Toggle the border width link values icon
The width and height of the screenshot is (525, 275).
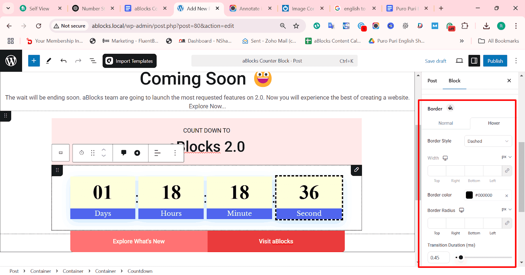click(507, 171)
